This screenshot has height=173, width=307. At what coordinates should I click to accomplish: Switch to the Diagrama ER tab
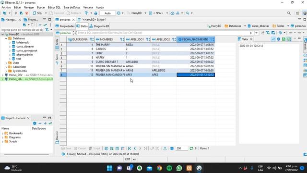point(99,26)
